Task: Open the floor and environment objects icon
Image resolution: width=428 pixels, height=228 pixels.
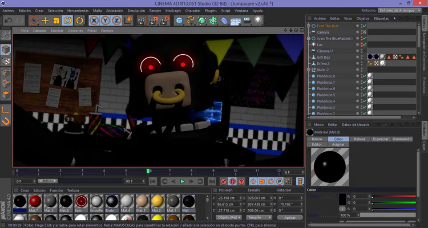Action: pos(235,21)
